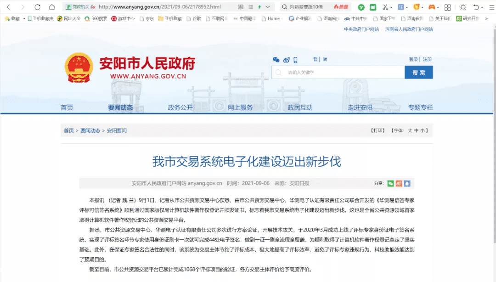
Task: Open the browser hamburger menu
Action: point(491,7)
